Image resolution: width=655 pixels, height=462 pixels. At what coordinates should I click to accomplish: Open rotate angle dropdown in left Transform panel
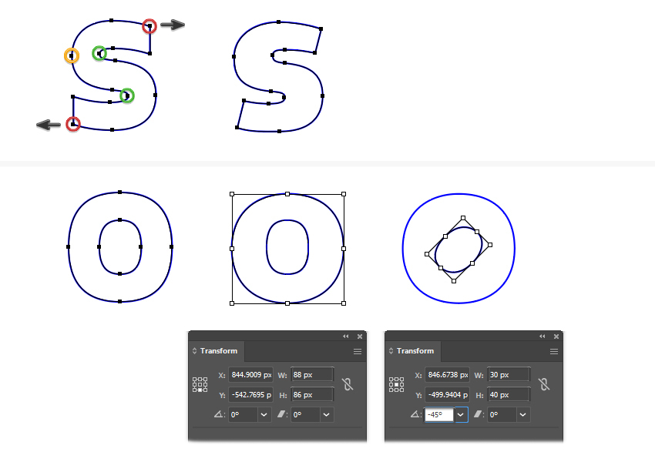264,415
